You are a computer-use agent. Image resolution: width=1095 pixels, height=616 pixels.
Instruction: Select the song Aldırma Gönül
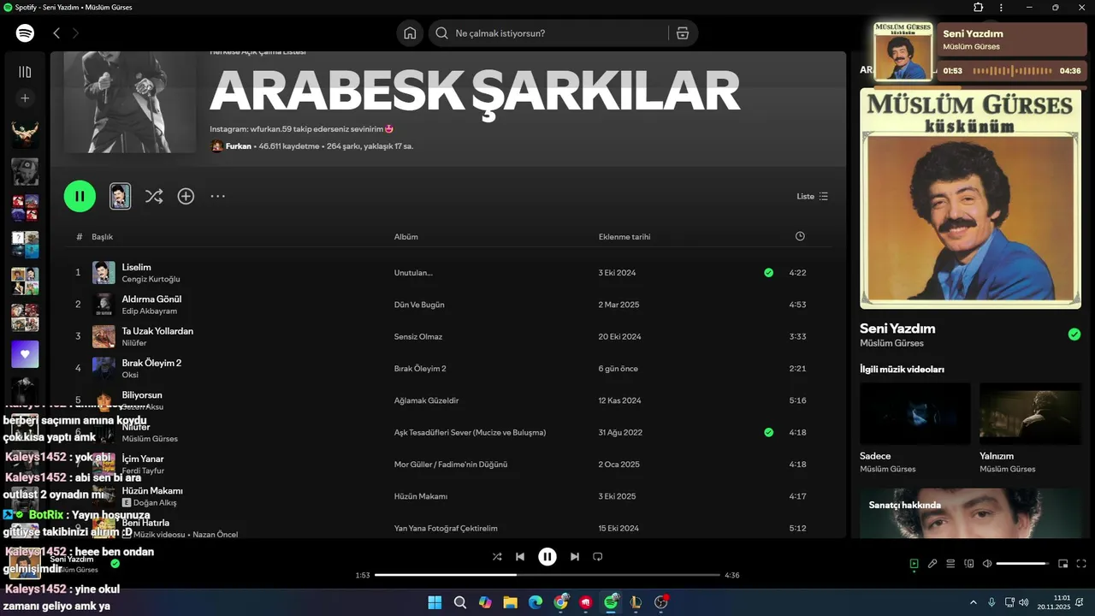tap(151, 299)
